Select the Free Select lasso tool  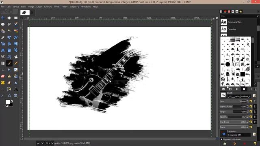click(9, 24)
